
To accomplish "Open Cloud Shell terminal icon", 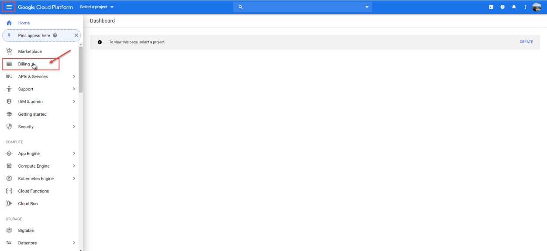I will 491,7.
